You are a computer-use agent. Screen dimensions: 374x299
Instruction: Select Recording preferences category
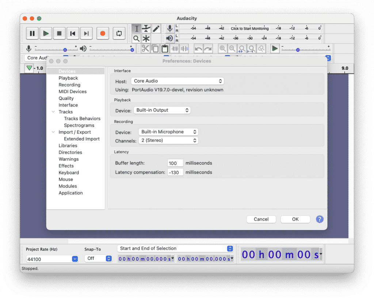[x=69, y=85]
